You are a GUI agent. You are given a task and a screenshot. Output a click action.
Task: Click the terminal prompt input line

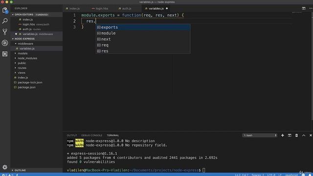(136, 170)
